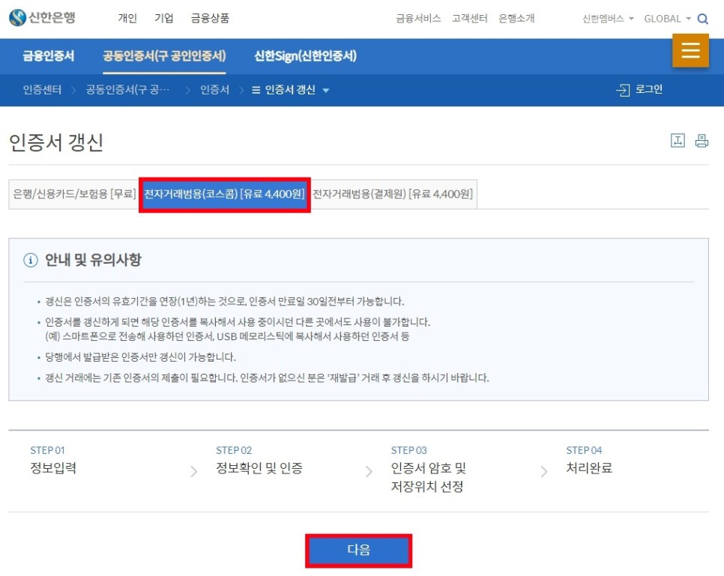The width and height of the screenshot is (724, 576).
Task: Click the STEP 02 정보확인 및 인증 step
Action: click(x=259, y=461)
